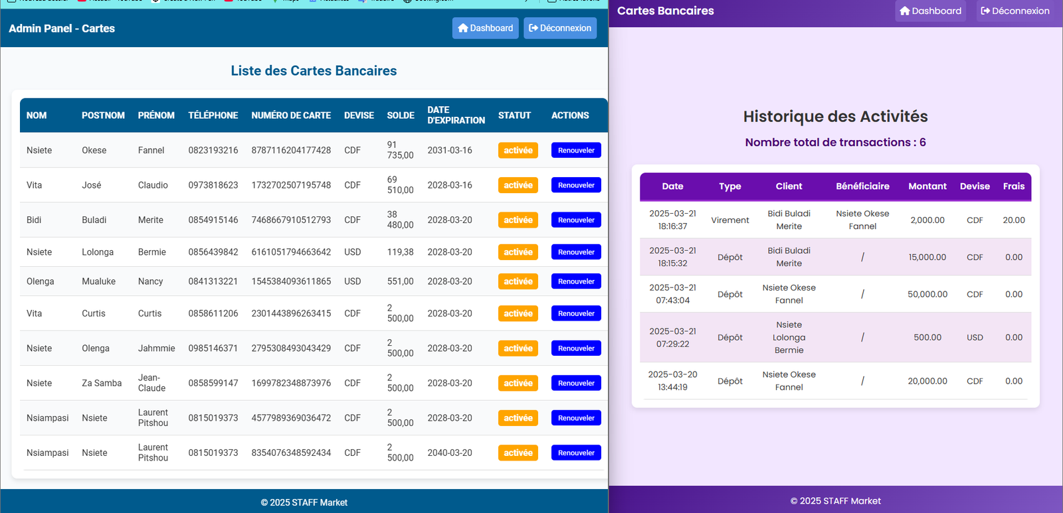The image size is (1063, 513).
Task: Click the SOLDE column header
Action: [x=401, y=115]
